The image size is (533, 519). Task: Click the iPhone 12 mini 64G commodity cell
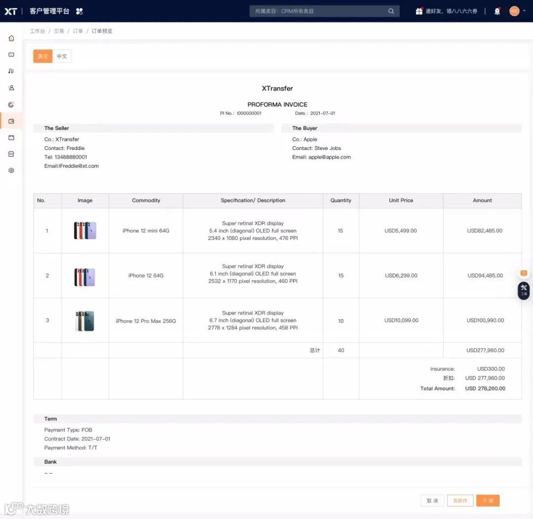click(146, 231)
